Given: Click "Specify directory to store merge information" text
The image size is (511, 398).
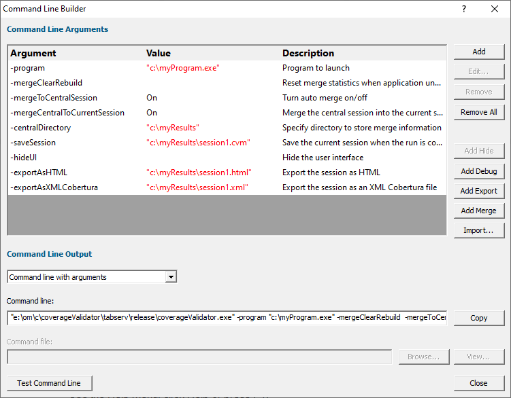Looking at the screenshot, I should click(x=362, y=128).
